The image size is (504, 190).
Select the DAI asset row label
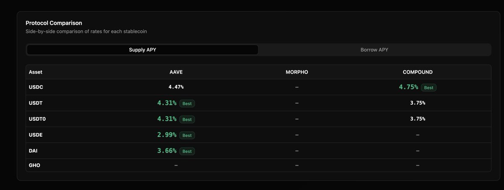point(34,151)
